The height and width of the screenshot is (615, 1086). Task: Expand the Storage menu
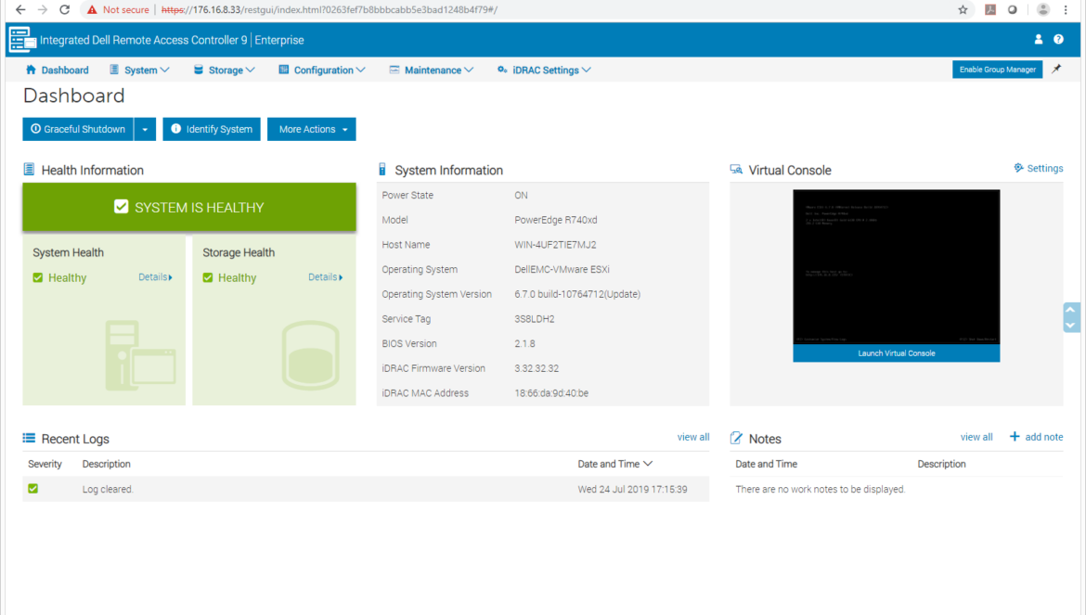[x=225, y=70]
